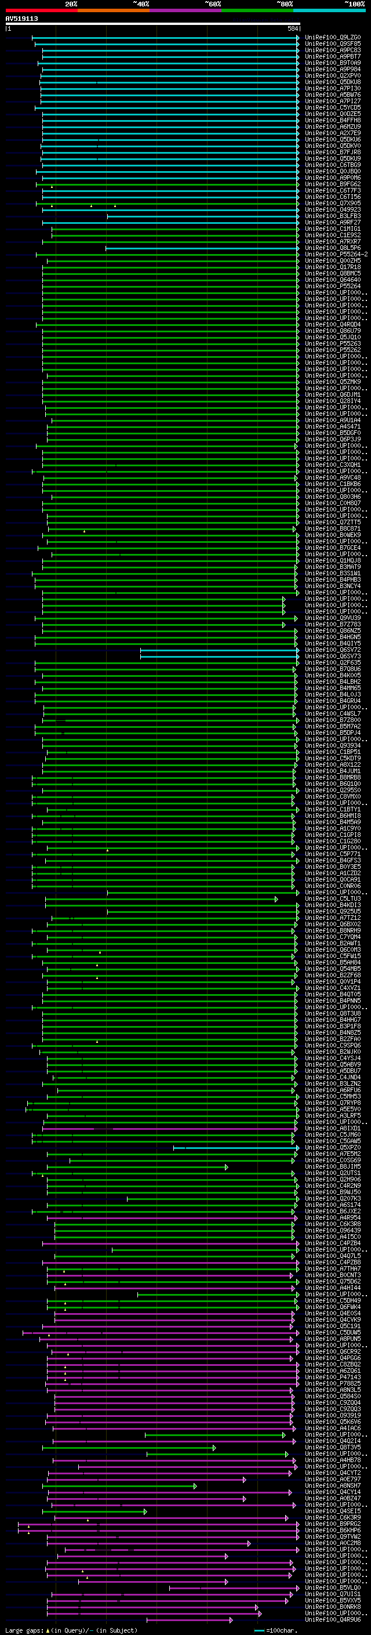Screen dimensions: 371x1635
Task: Select hit UniRef100_A7THA7
Action: [332, 1269]
